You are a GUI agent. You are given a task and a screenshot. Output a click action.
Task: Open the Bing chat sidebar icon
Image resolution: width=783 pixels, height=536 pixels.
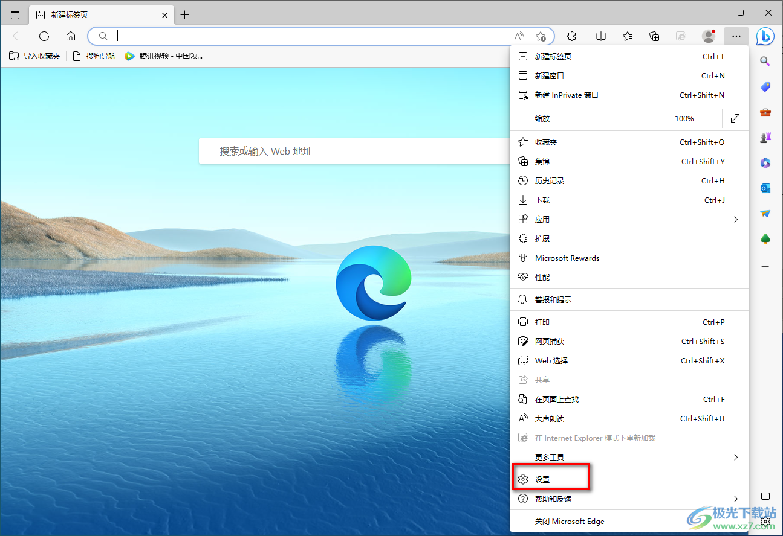[765, 36]
